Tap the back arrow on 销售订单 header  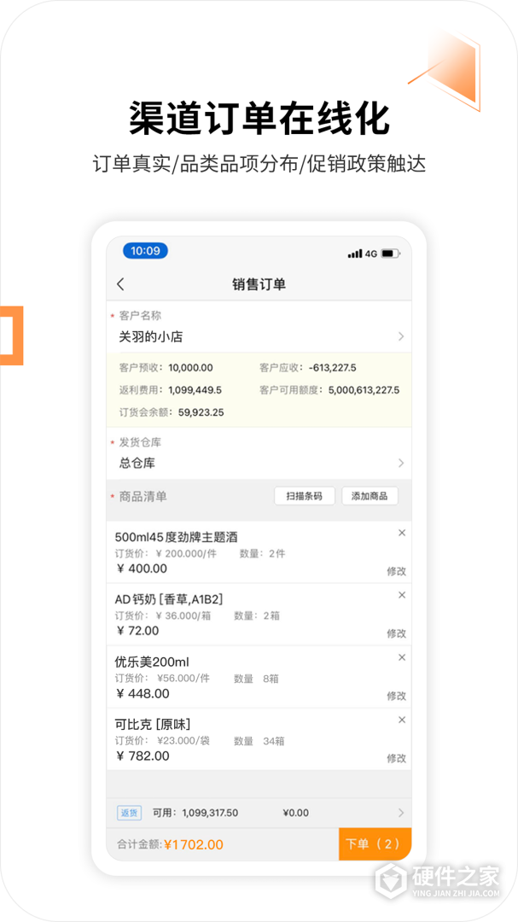tap(120, 284)
